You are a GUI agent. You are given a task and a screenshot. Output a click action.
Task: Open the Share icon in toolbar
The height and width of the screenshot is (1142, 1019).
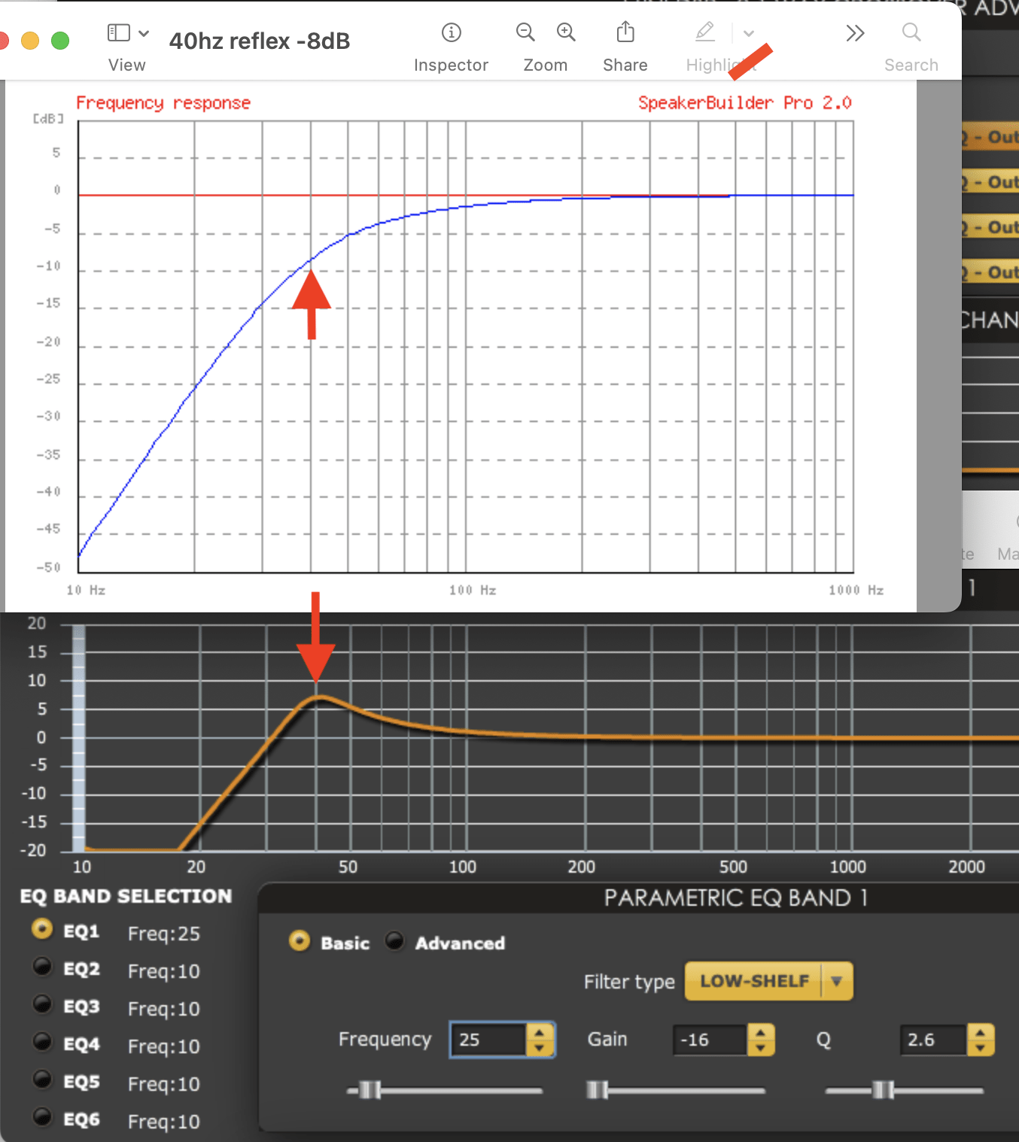pos(625,32)
